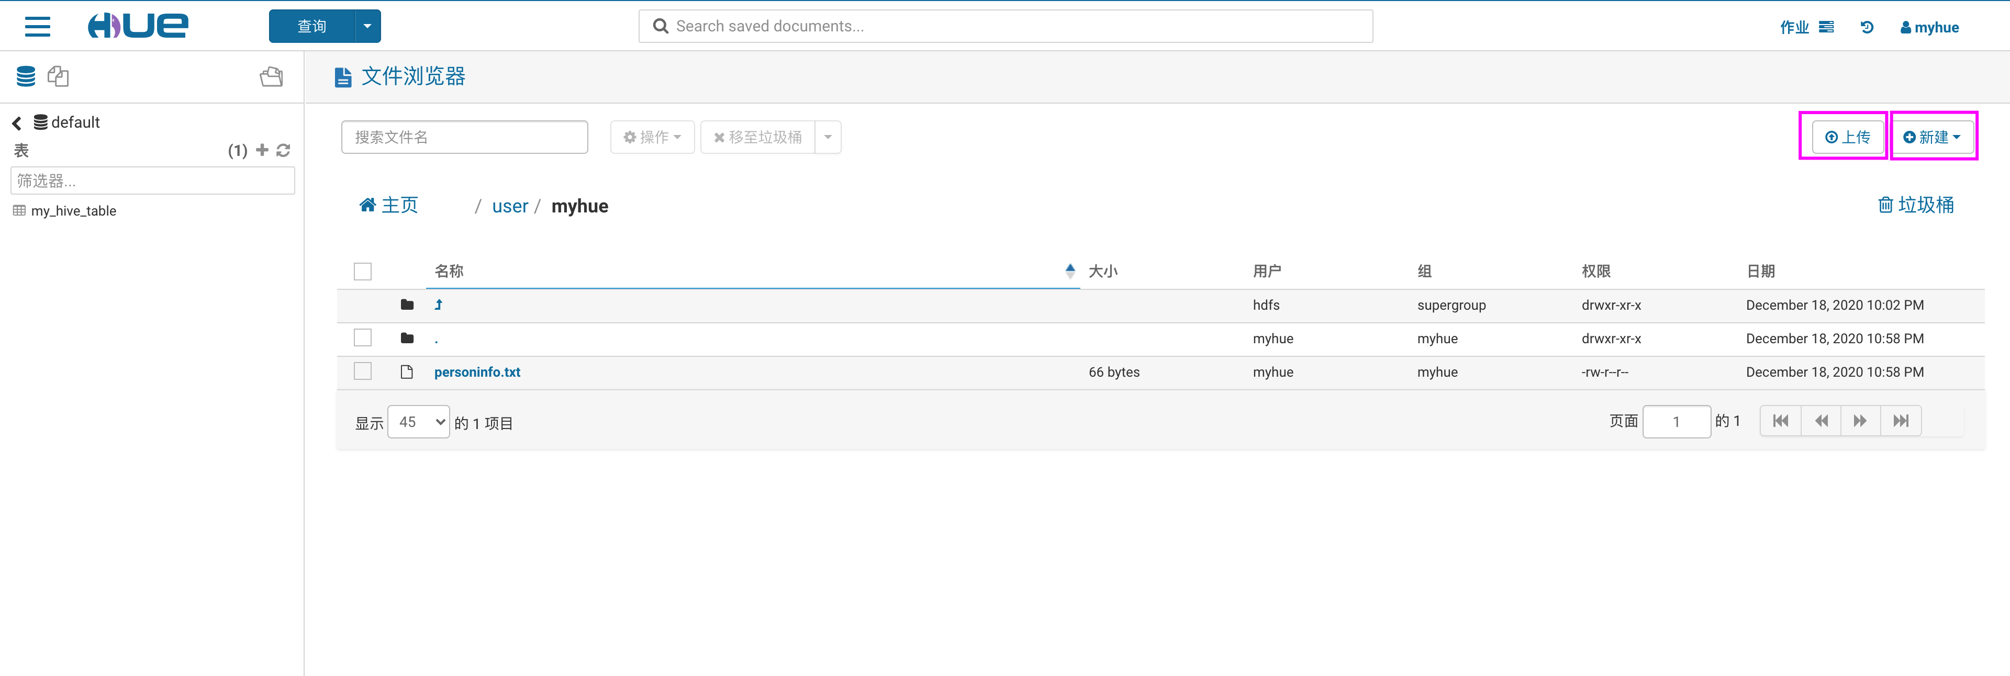Open job history clock icon
The width and height of the screenshot is (2010, 676).
click(1867, 27)
